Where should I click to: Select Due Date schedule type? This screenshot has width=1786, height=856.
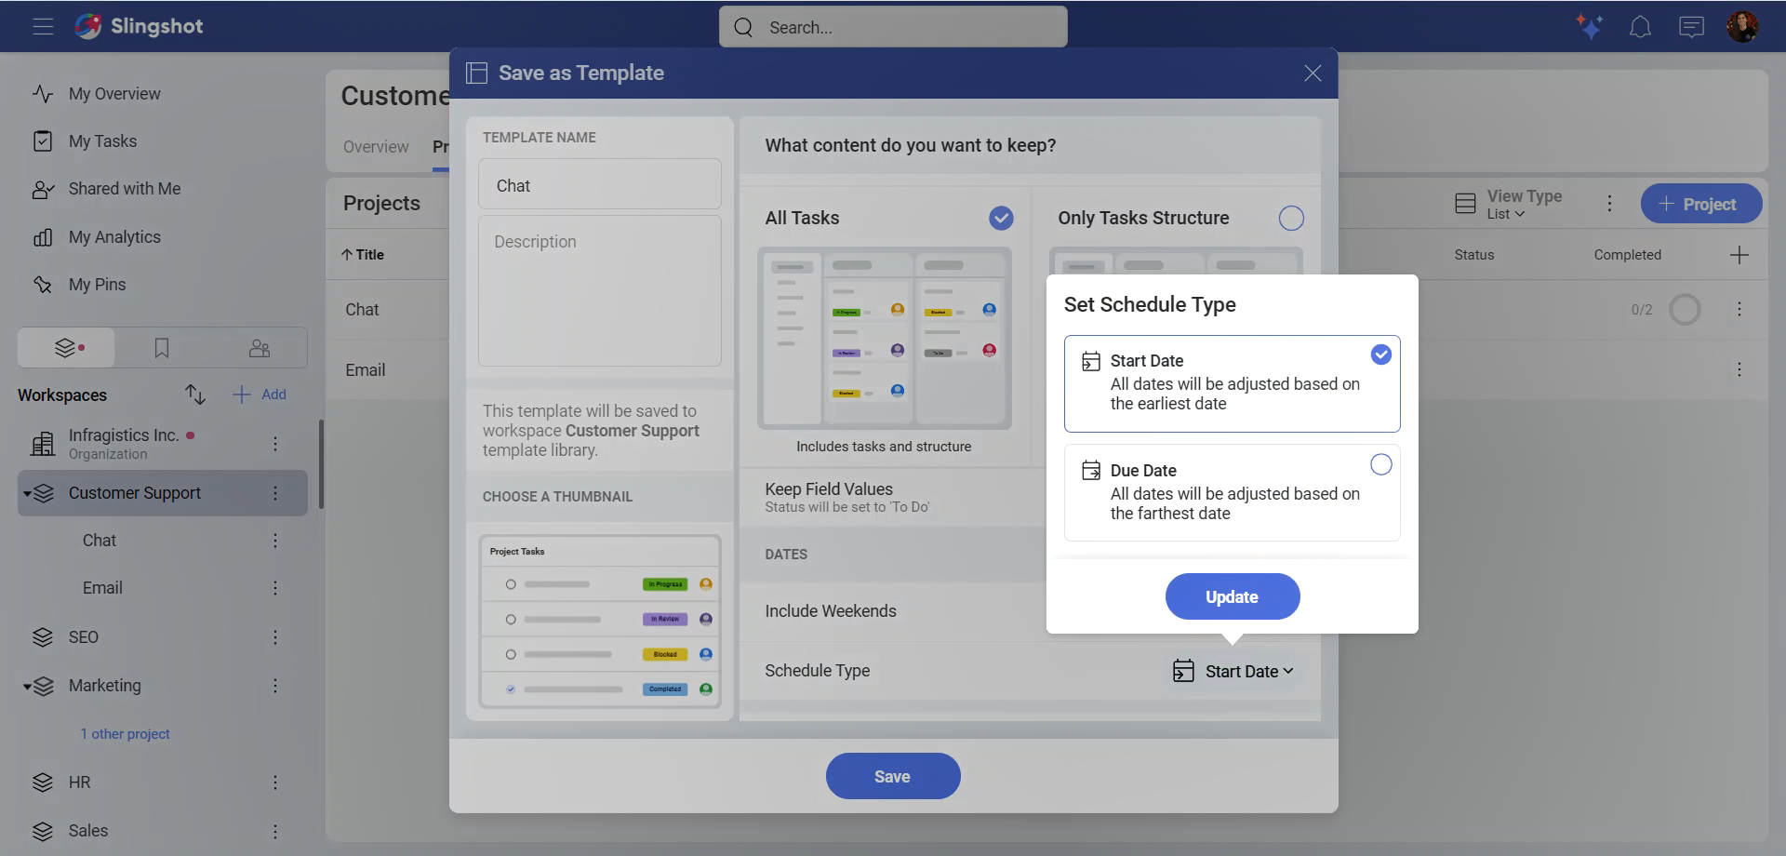point(1232,492)
